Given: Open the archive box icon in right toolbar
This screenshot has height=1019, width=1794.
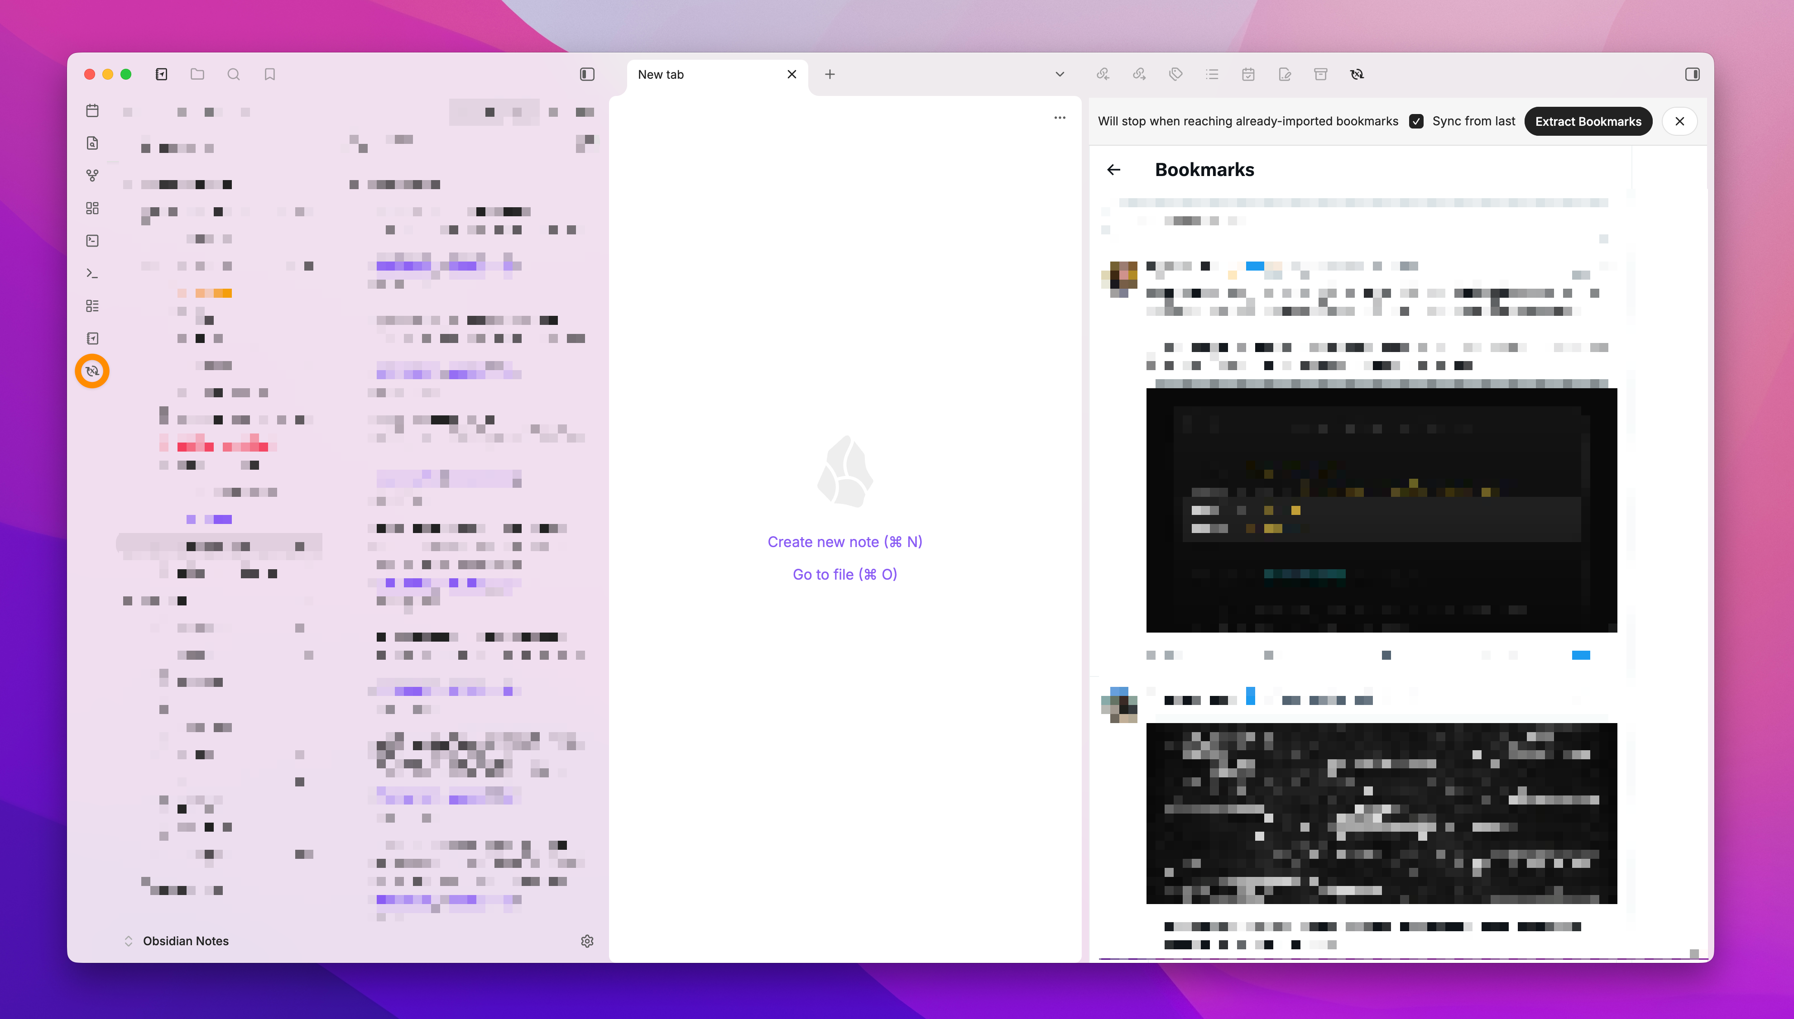Looking at the screenshot, I should point(1320,74).
